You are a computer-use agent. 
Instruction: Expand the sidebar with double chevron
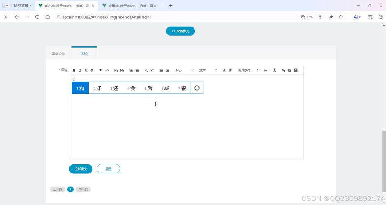tap(6, 17)
